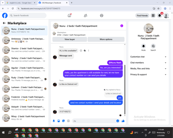This screenshot has height=138, width=173.
Task: Open the emoji picker in message box
Action: pos(118,121)
